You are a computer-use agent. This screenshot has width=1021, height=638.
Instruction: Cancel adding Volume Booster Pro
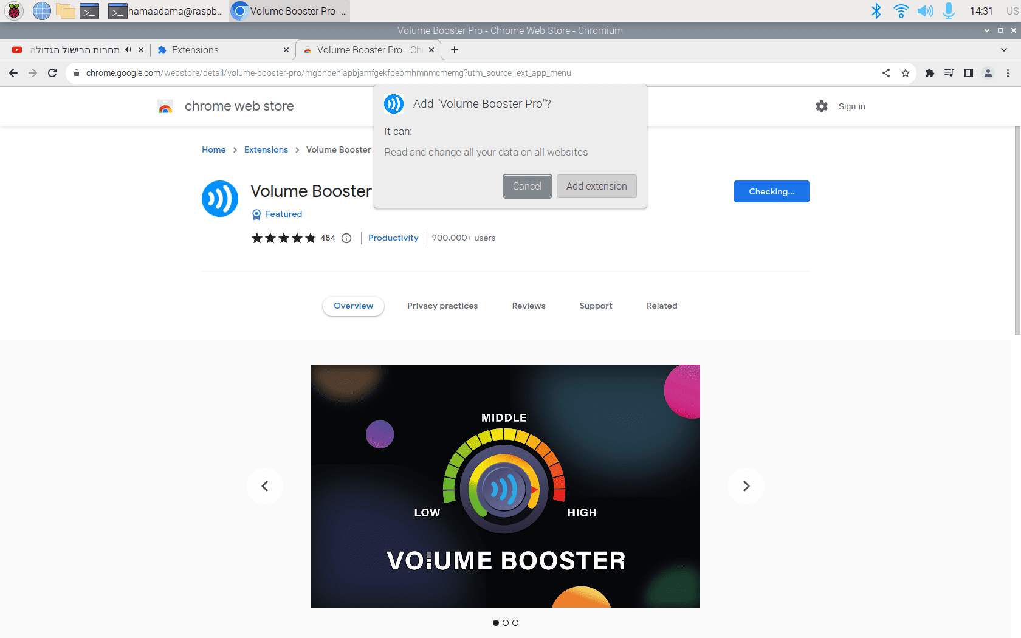(527, 186)
